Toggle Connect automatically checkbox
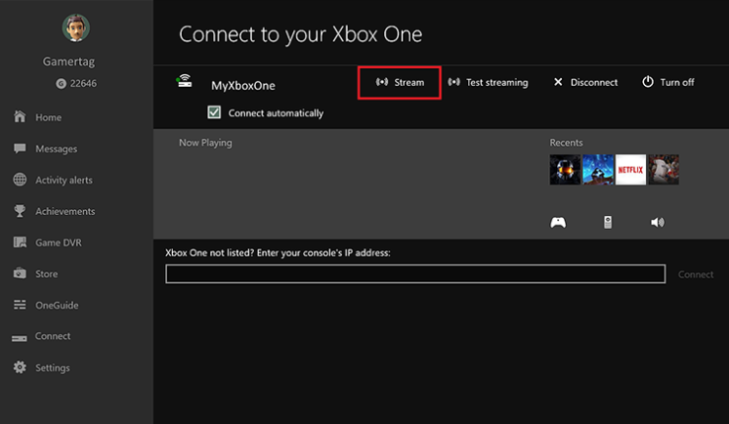 (214, 112)
